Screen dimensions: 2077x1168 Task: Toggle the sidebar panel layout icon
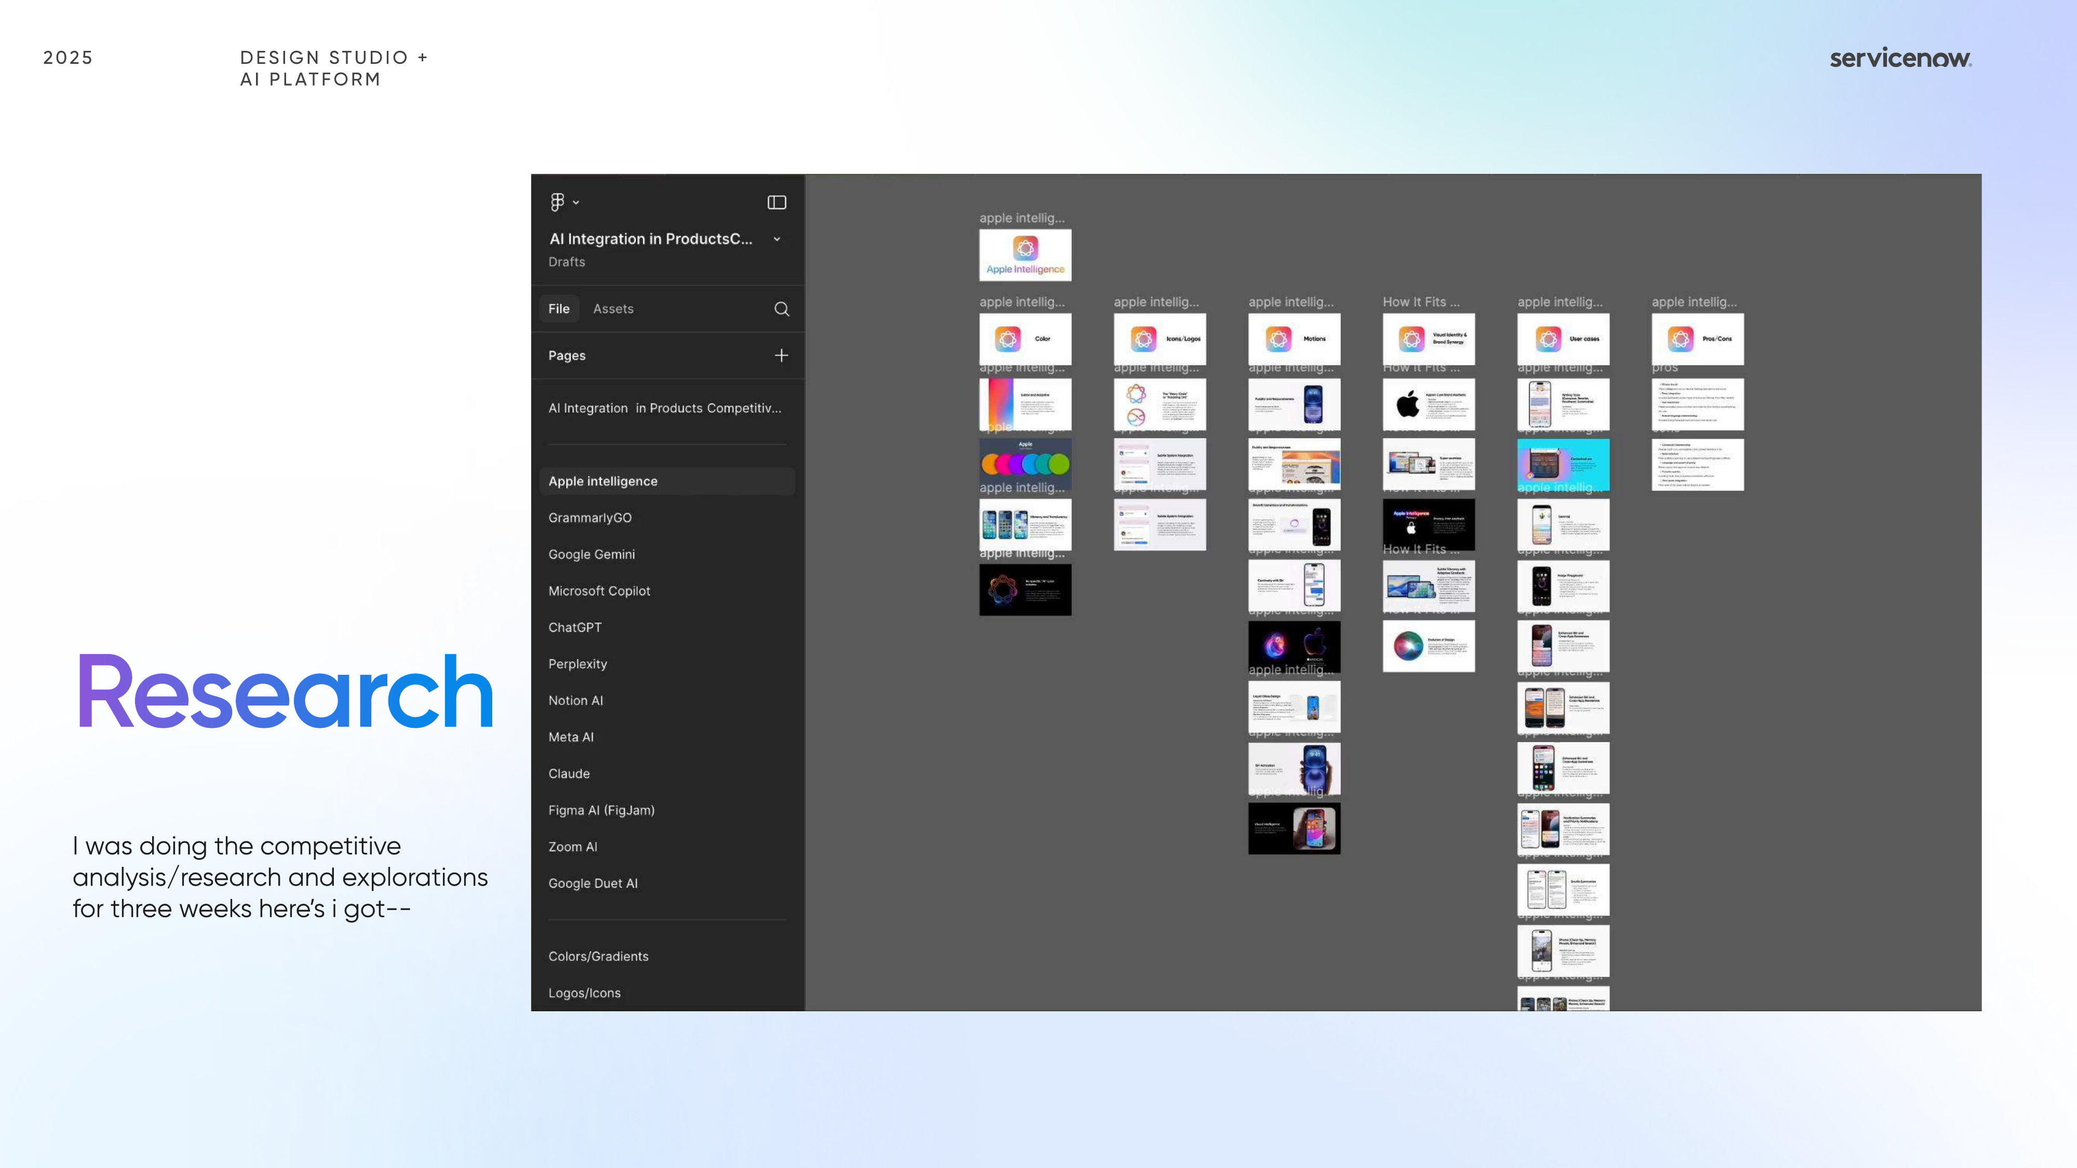click(x=776, y=202)
